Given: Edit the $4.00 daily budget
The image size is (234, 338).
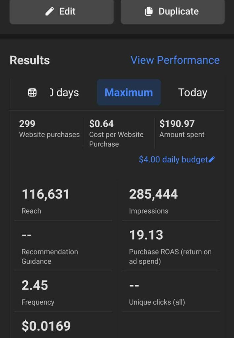Looking at the screenshot, I should point(173,160).
